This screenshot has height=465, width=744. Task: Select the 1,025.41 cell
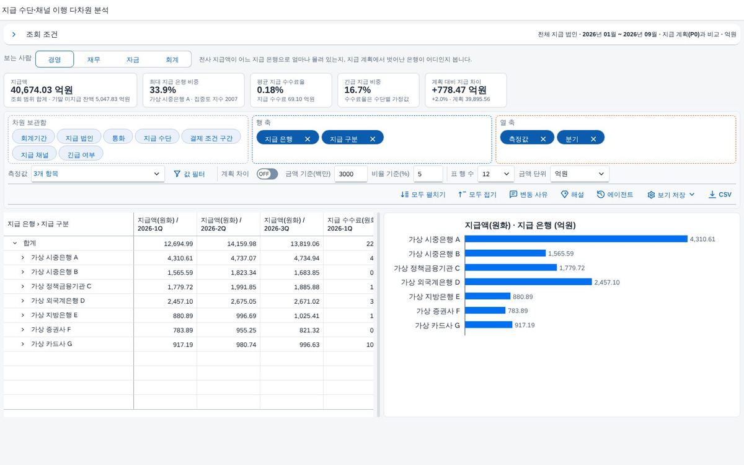[x=291, y=315]
